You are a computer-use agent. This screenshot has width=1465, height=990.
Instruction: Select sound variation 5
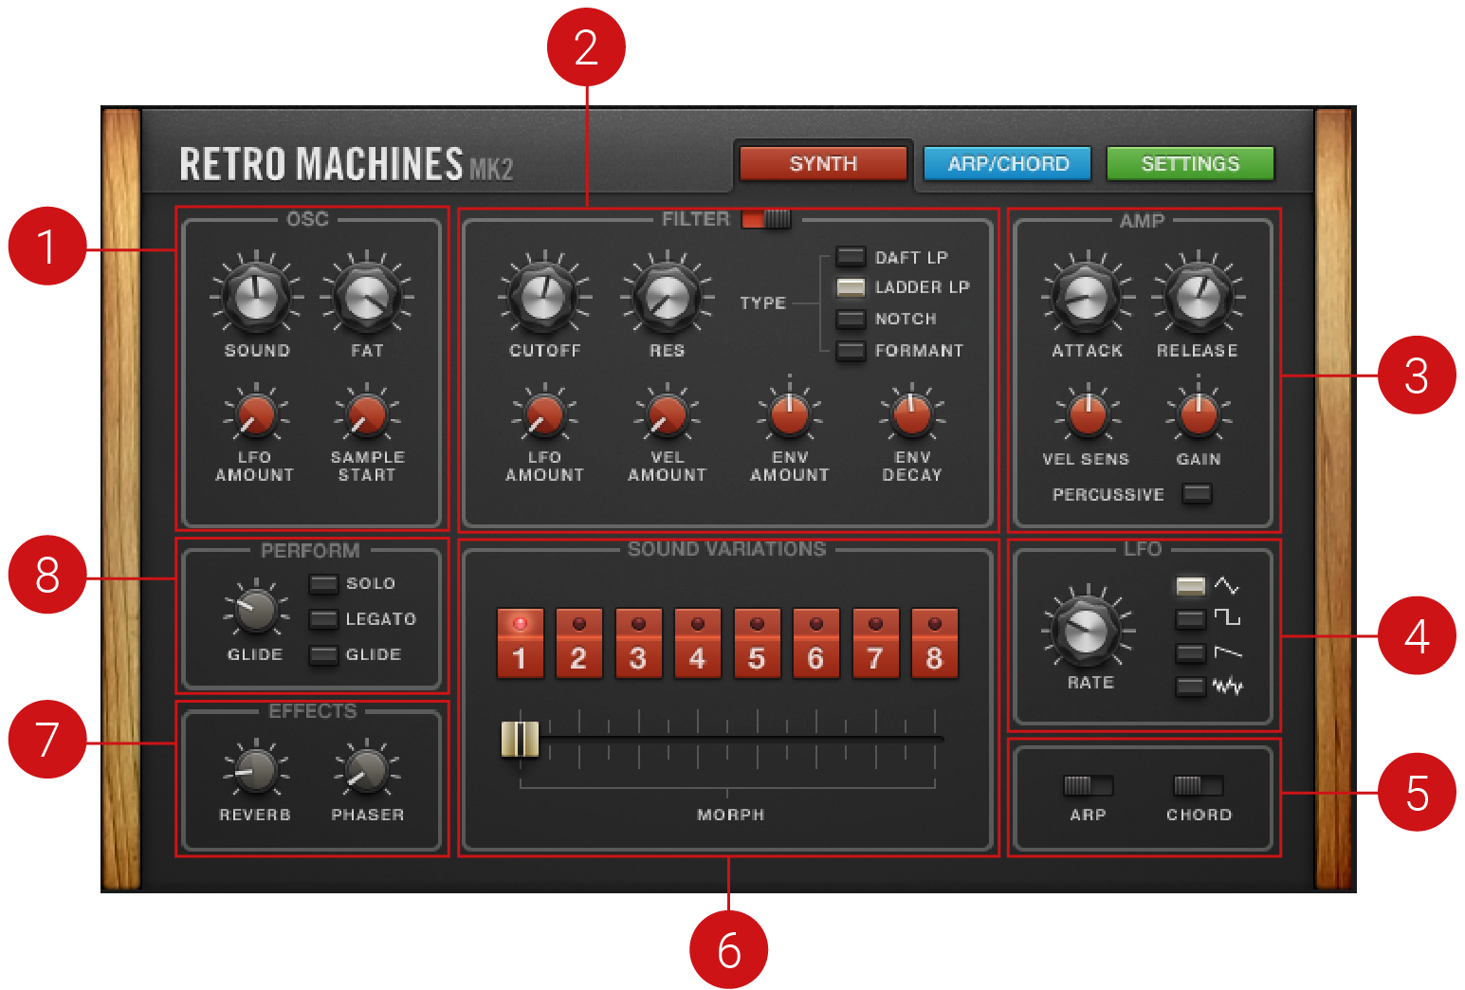pyautogui.click(x=757, y=644)
